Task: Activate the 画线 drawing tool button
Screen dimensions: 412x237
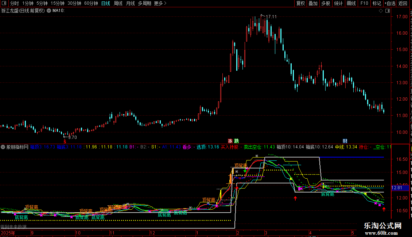Action: [351, 3]
